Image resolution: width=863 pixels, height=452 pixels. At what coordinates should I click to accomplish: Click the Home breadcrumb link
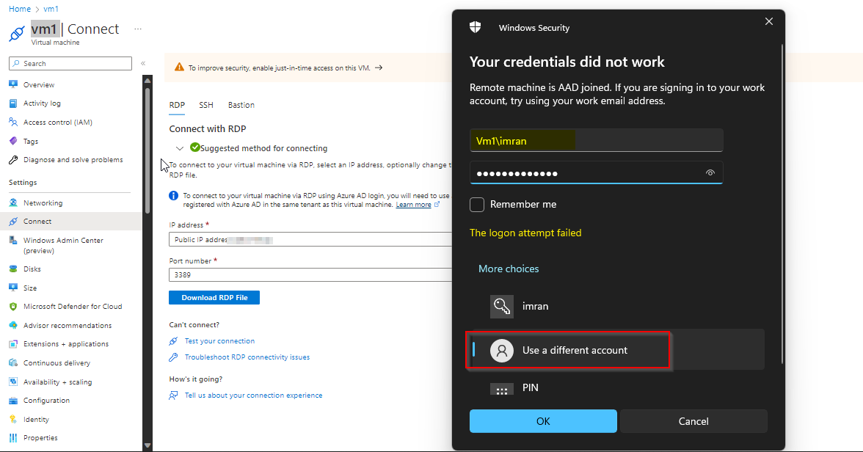click(20, 9)
